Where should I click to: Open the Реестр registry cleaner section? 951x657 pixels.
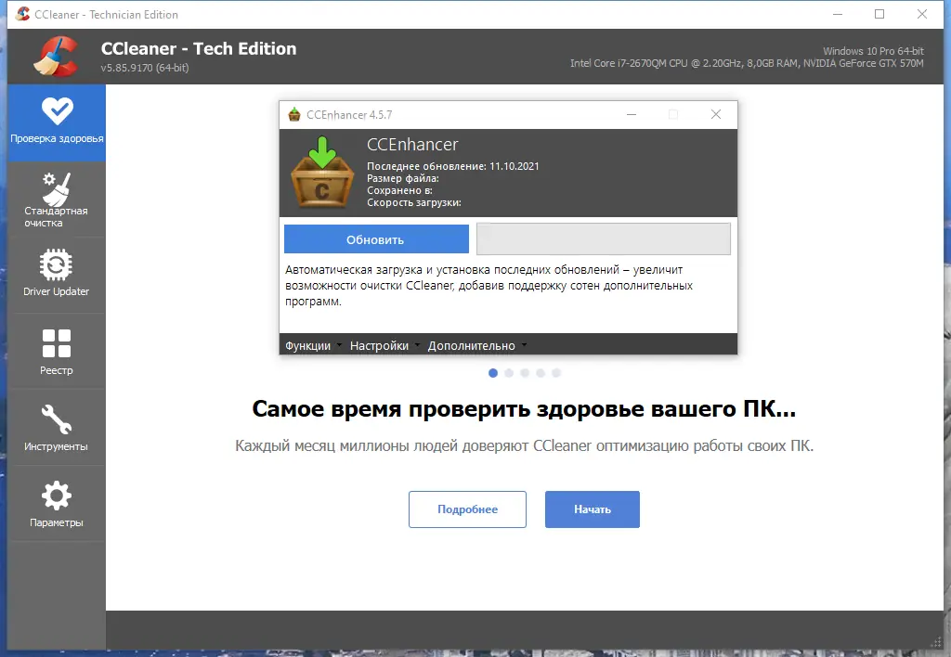[x=56, y=350]
